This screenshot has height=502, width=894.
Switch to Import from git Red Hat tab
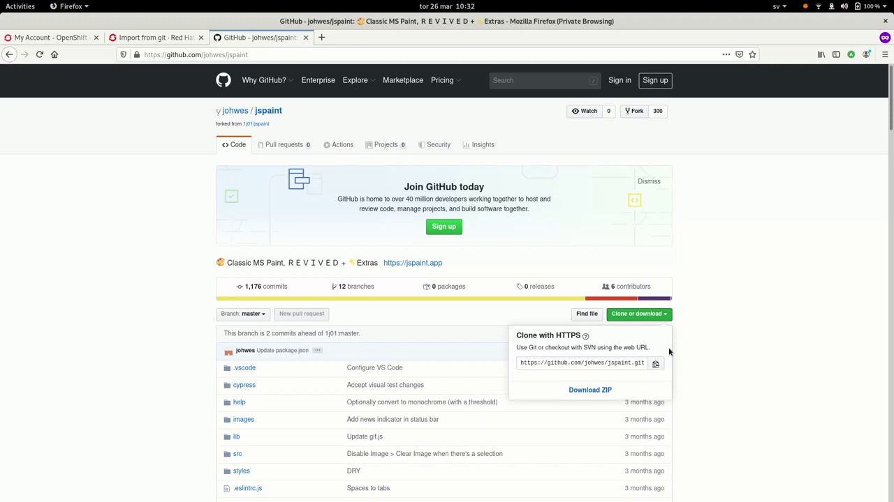(x=156, y=38)
